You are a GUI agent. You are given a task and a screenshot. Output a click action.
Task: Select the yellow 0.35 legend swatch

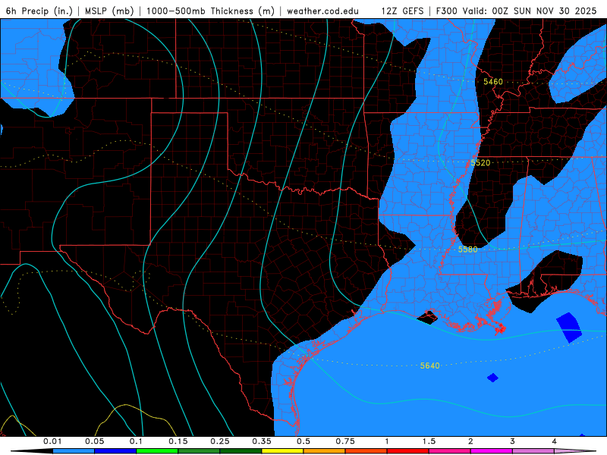pyautogui.click(x=282, y=451)
